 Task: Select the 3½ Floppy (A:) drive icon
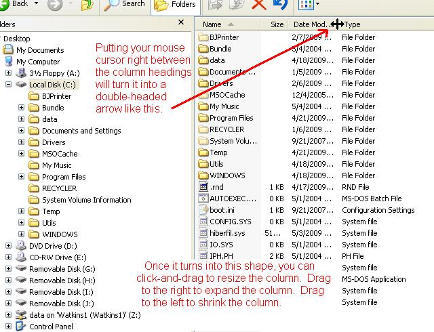pos(21,73)
